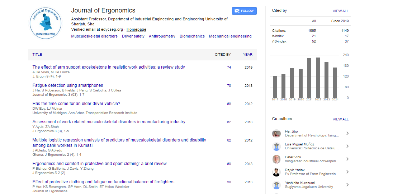The height and width of the screenshot is (194, 393).
Task: Click Yoshihito Kurazumi avatar icon
Action: [276, 185]
